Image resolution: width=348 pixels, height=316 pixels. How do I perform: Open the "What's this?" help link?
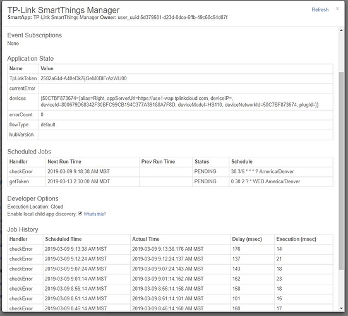(x=95, y=214)
